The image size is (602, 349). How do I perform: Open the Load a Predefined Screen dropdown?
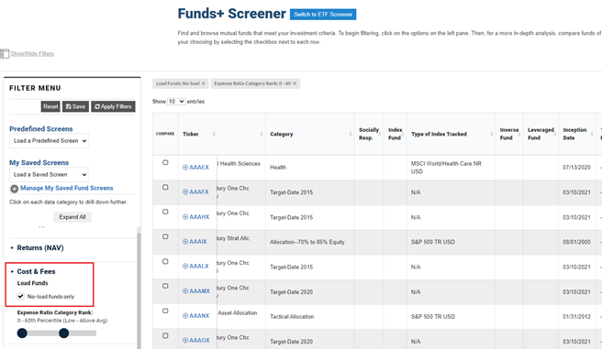click(50, 140)
